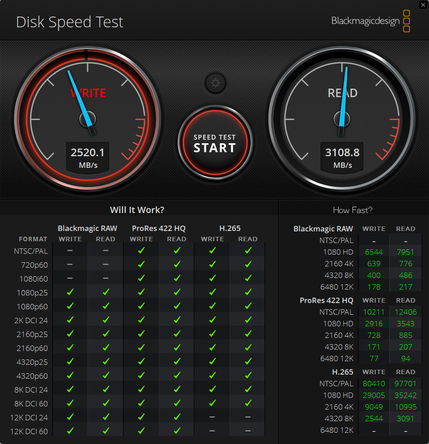This screenshot has width=429, height=444.
Task: Click the Blackmagicdesign brand text
Action: click(x=365, y=21)
